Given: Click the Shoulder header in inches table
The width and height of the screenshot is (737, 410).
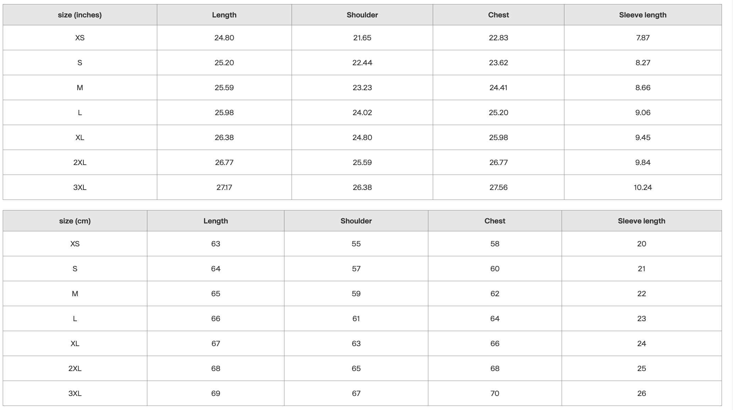Looking at the screenshot, I should [362, 15].
